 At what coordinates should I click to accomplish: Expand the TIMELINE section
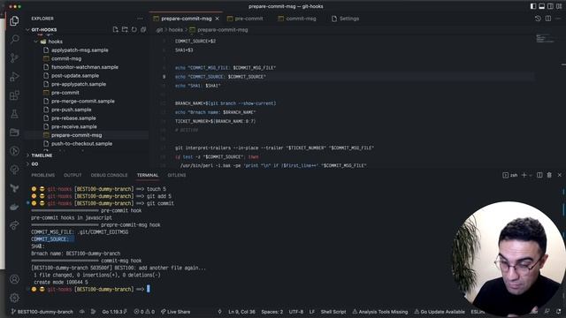click(x=27, y=155)
